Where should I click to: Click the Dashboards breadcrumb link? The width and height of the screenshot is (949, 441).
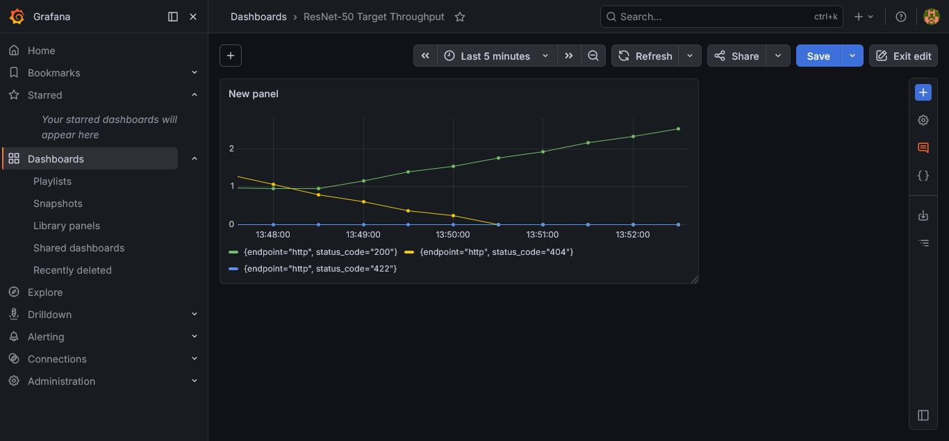pos(258,17)
